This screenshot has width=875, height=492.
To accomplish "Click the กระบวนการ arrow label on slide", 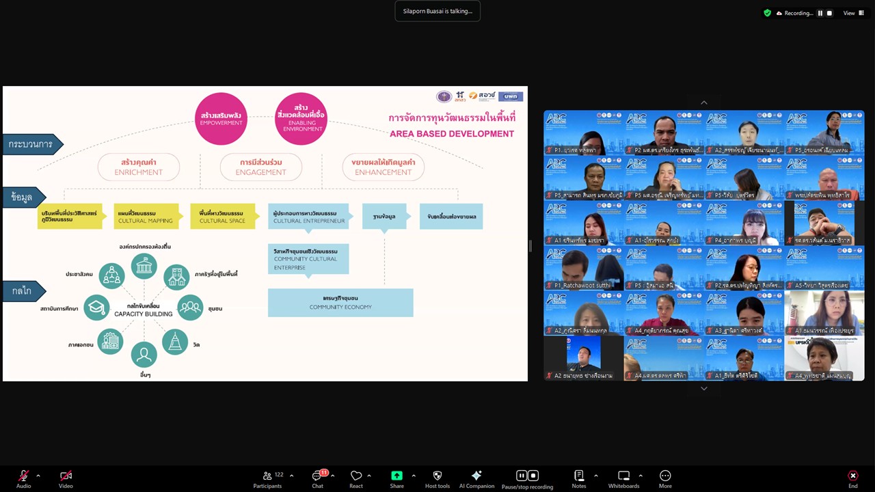I will click(x=33, y=144).
